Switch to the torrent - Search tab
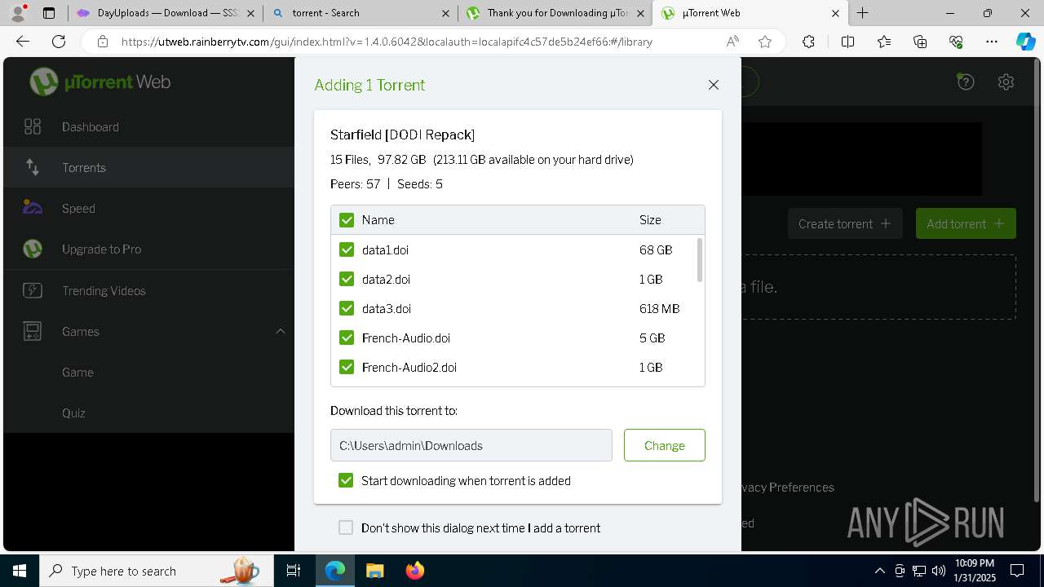Viewport: 1044px width, 587px height. [361, 13]
